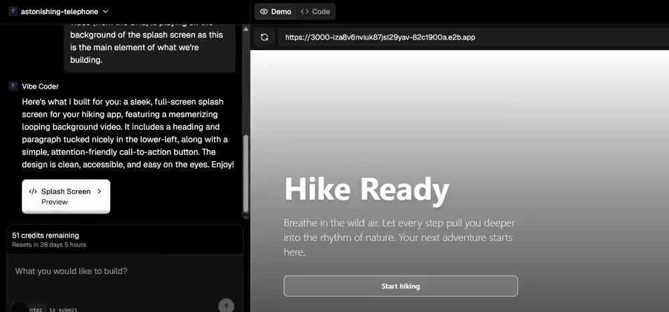The height and width of the screenshot is (312, 669).
Task: Open the astonishing-telephone project dropdown
Action: coord(58,12)
